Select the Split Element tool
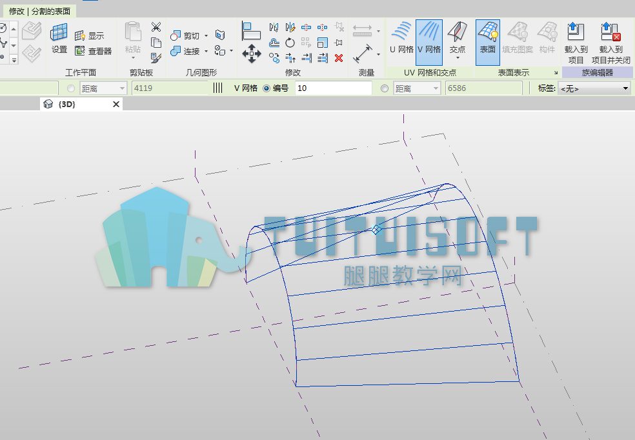The height and width of the screenshot is (440, 635). pyautogui.click(x=306, y=27)
